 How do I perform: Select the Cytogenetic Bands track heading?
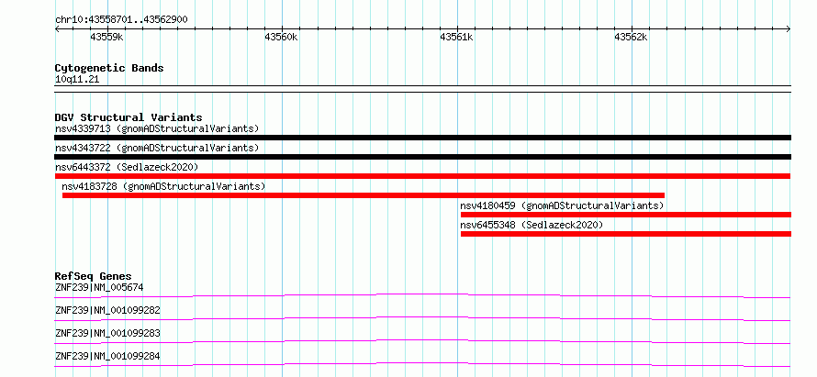(109, 68)
